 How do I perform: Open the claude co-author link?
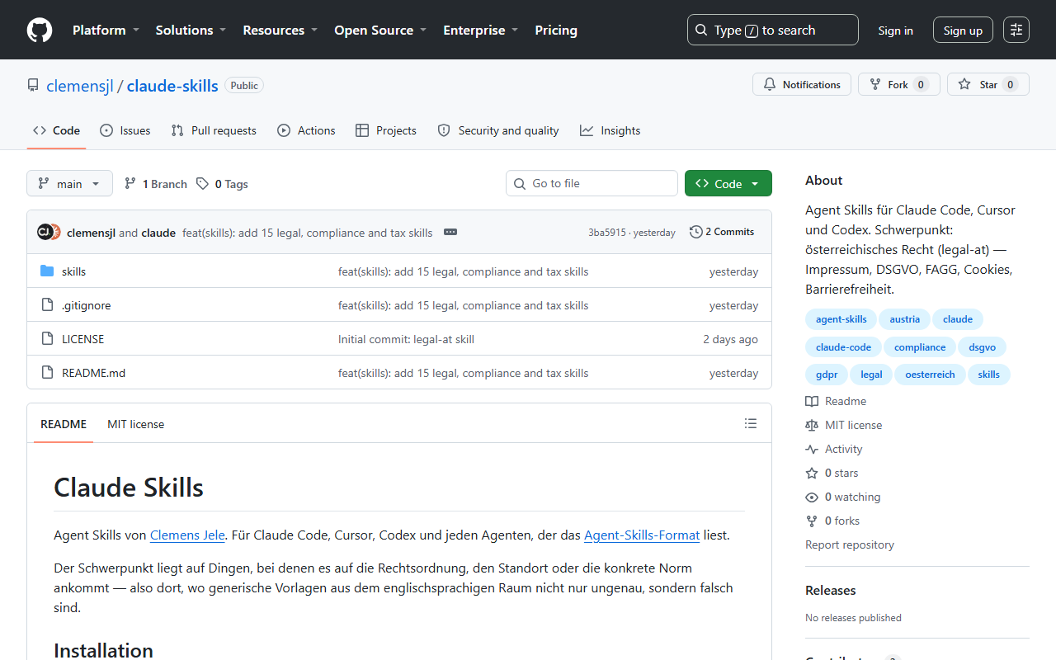[x=158, y=233]
